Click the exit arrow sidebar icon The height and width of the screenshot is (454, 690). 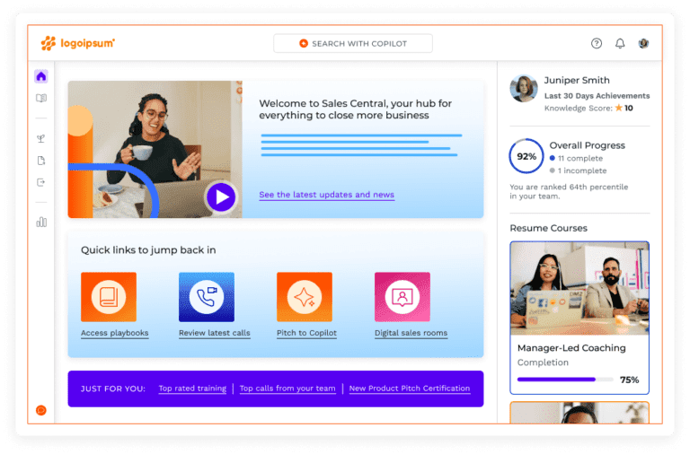[41, 182]
